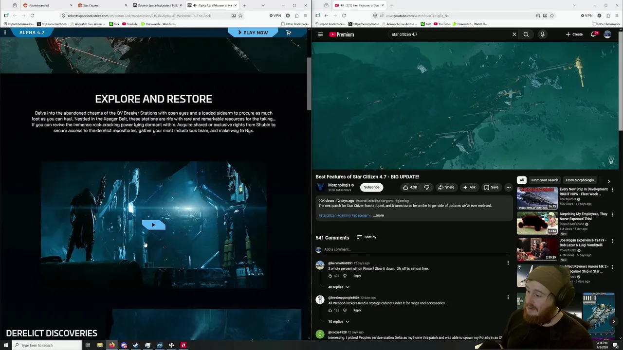Go to YouTube Premium home logo
This screenshot has width=623, height=350.
[341, 35]
